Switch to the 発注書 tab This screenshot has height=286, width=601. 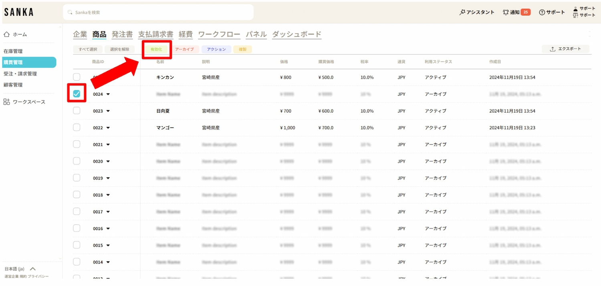[122, 34]
